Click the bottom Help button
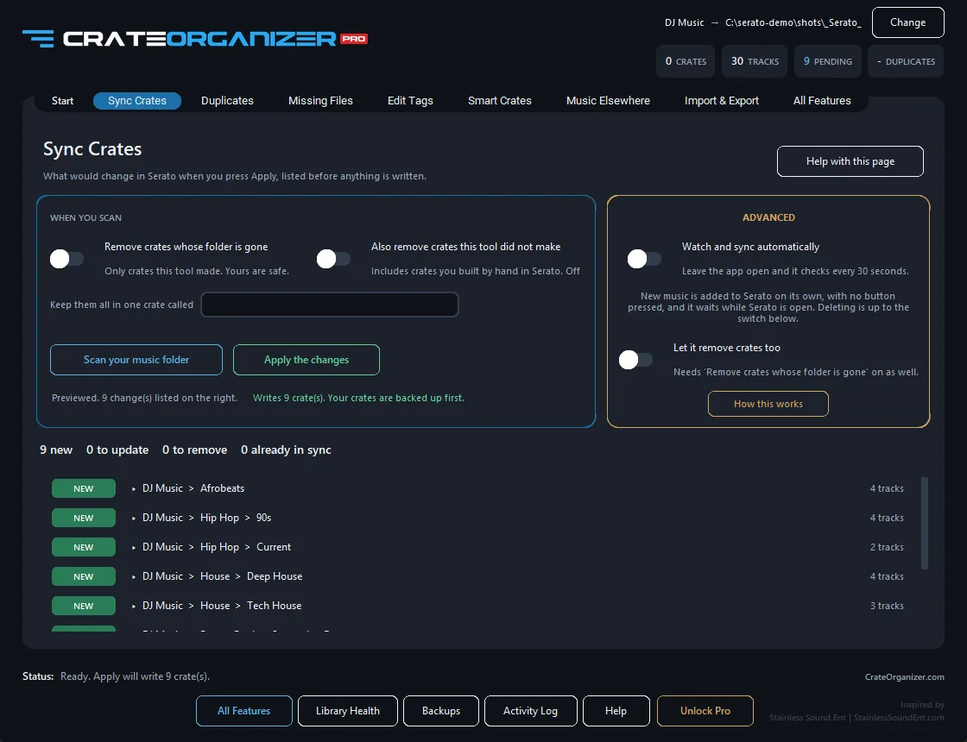The width and height of the screenshot is (967, 742). pos(616,711)
